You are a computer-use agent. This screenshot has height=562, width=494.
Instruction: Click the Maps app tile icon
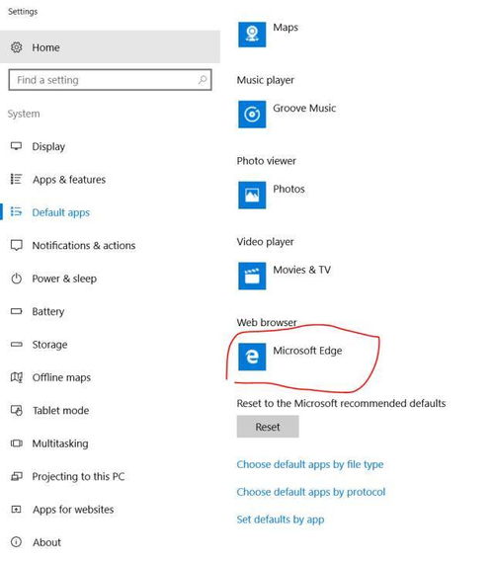tap(252, 35)
